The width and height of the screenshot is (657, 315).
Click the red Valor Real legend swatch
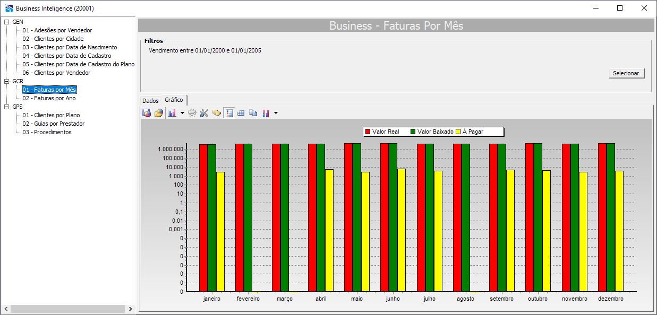click(367, 132)
